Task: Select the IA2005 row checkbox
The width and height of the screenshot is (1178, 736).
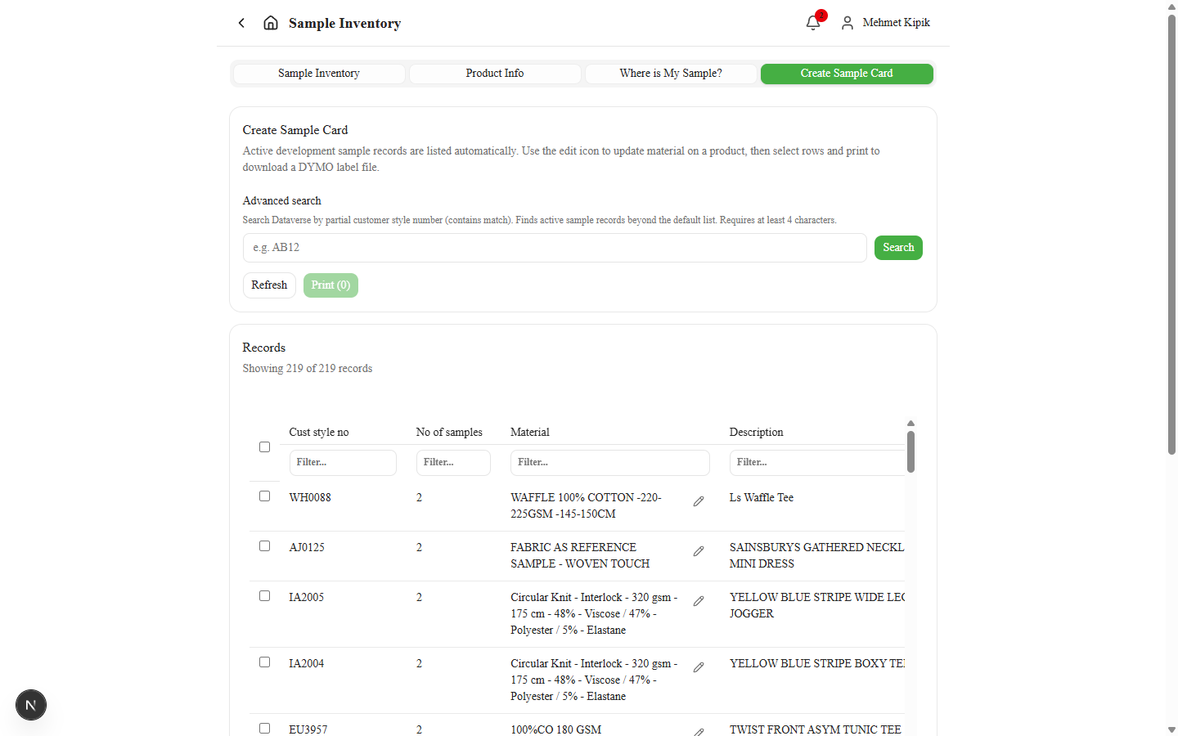Action: point(264,596)
